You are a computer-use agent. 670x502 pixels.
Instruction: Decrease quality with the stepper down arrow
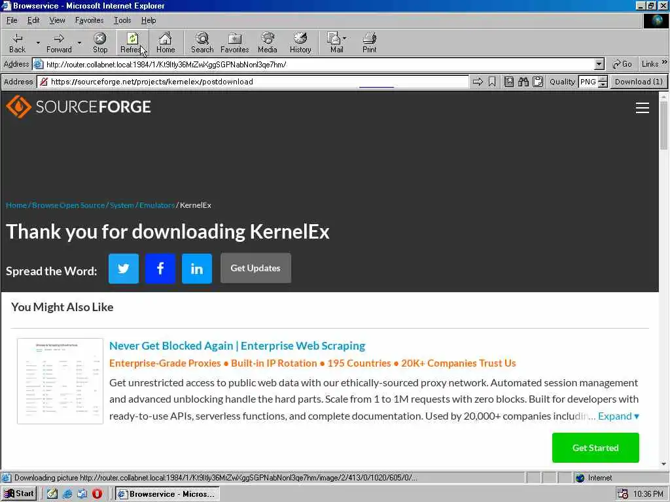pyautogui.click(x=603, y=84)
